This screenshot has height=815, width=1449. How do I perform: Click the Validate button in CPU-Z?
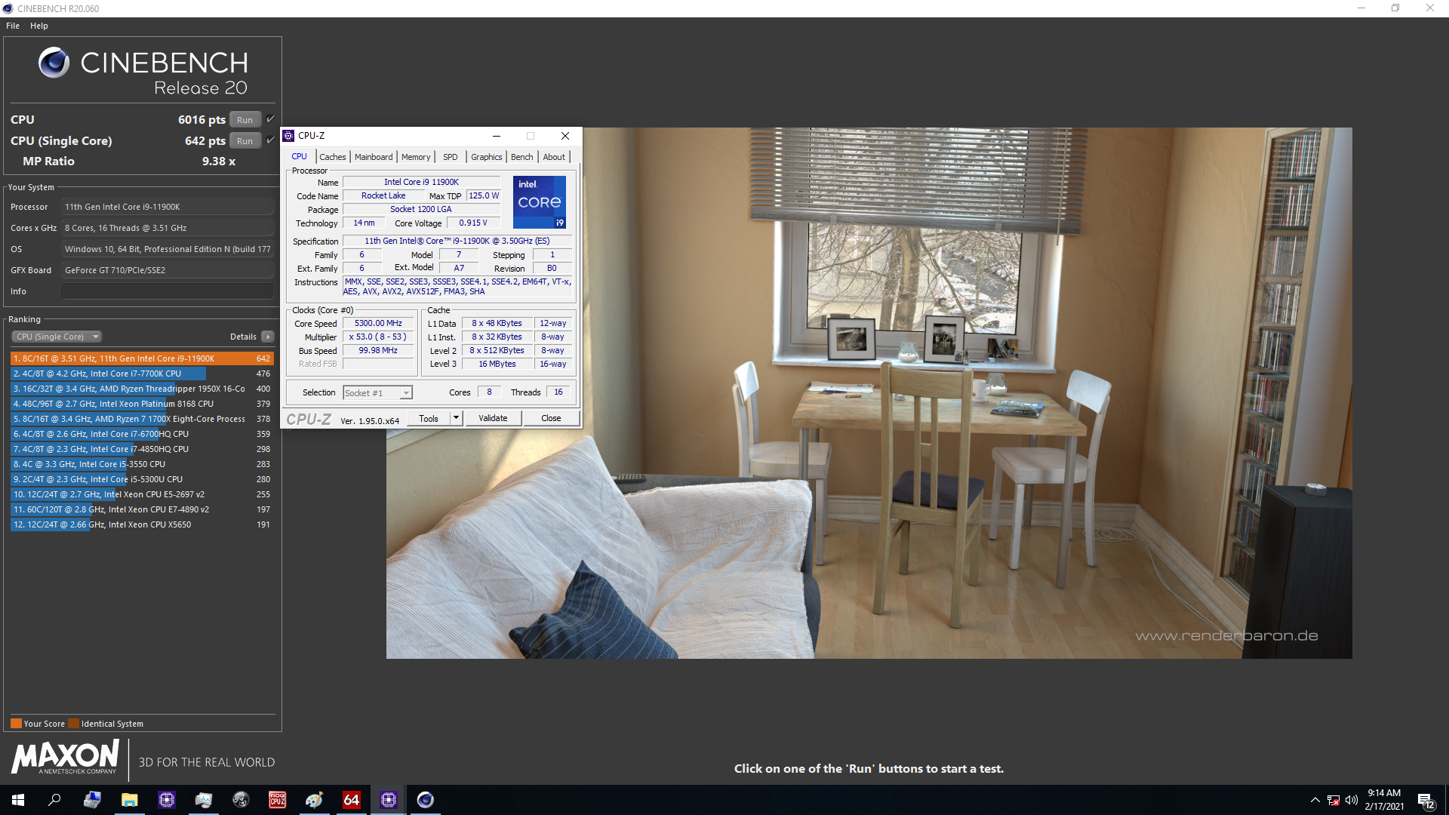click(x=493, y=418)
